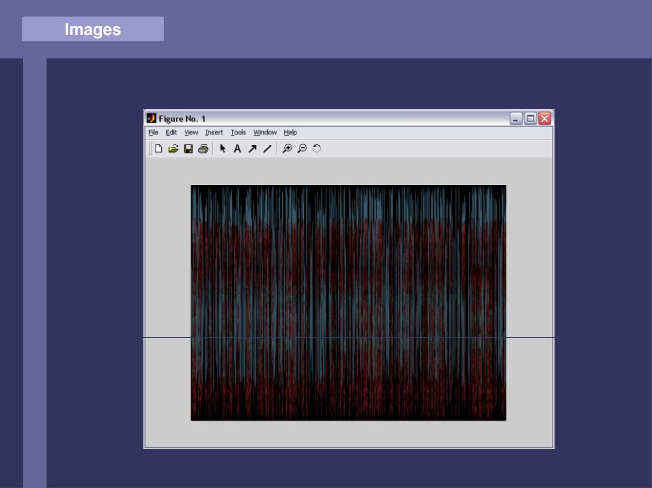Open the View menu

[191, 132]
